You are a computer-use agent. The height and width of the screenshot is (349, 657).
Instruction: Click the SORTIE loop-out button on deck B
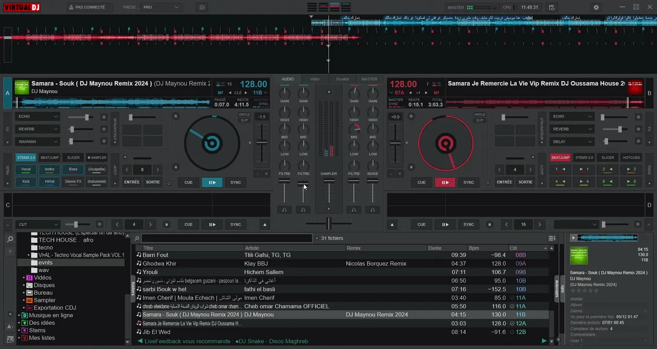526,182
